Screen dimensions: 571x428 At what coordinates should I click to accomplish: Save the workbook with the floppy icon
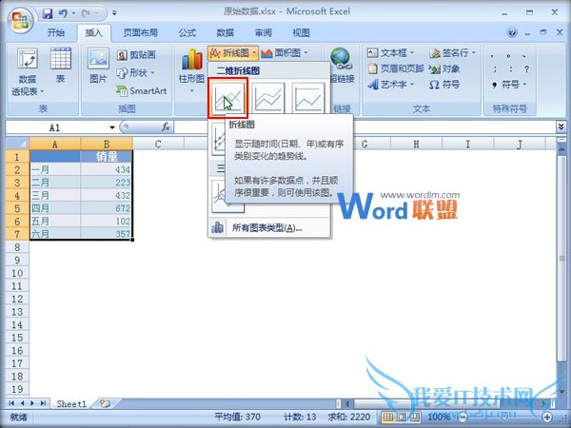48,13
